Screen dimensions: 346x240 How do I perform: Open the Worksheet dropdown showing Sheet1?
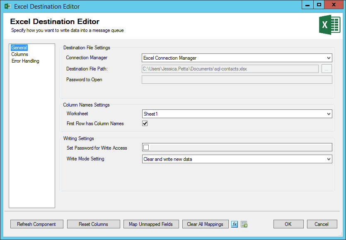point(329,114)
